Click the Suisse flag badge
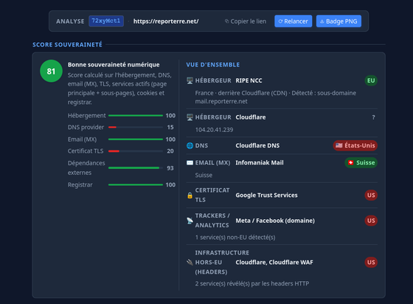 click(x=361, y=162)
